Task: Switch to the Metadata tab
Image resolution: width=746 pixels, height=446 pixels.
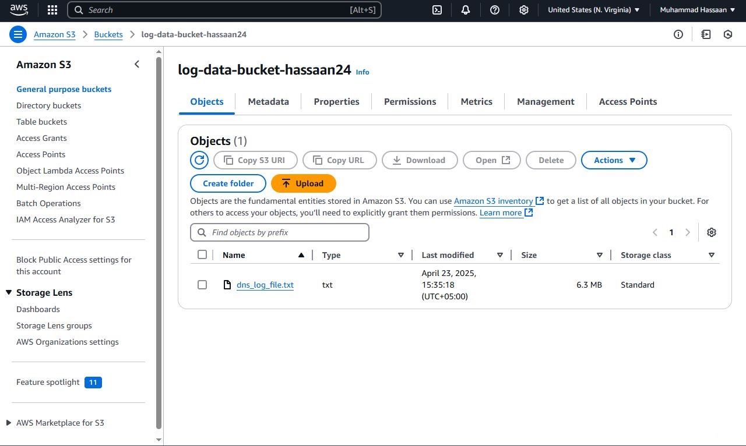Action: (269, 101)
